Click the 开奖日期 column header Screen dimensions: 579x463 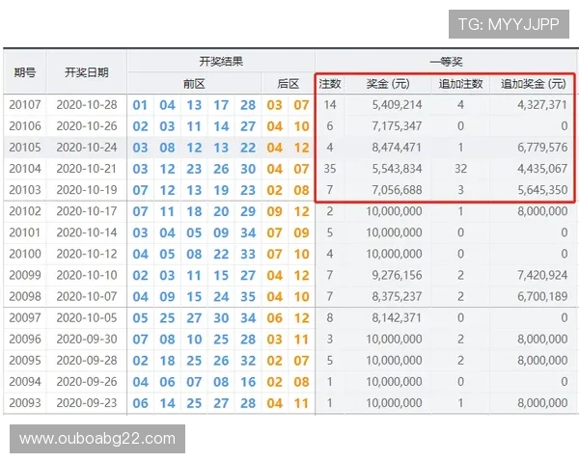click(87, 72)
